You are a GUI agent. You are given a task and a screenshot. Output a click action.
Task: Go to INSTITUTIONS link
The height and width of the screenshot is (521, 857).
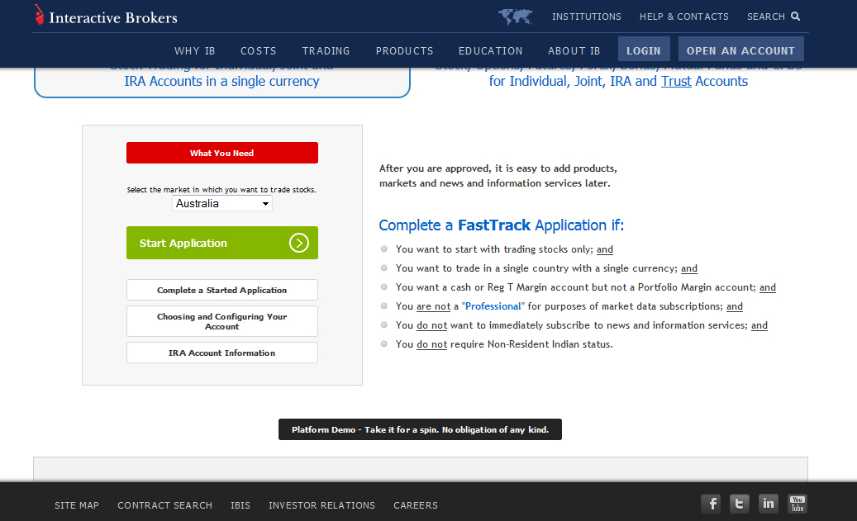tap(587, 17)
